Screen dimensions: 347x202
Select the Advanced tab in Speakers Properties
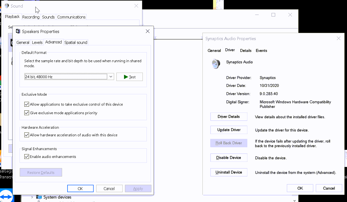click(54, 42)
